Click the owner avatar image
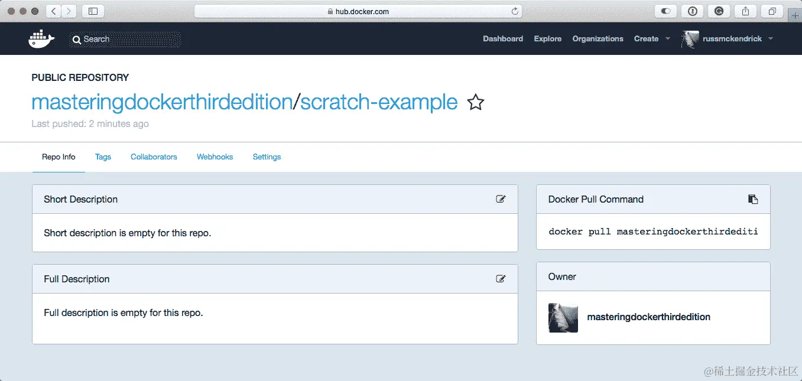802x381 pixels. pyautogui.click(x=563, y=318)
